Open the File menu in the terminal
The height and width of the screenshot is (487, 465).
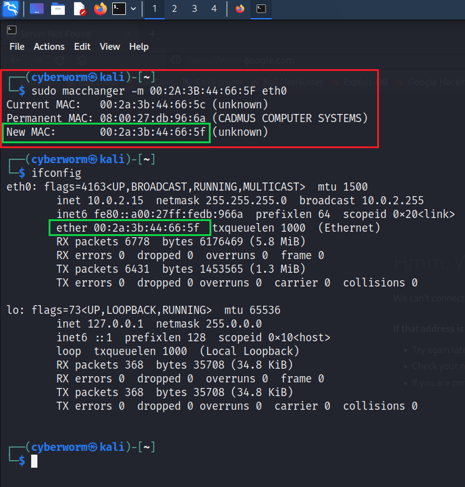point(17,47)
